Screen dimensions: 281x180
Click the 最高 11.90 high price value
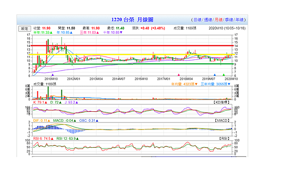(x=91, y=28)
